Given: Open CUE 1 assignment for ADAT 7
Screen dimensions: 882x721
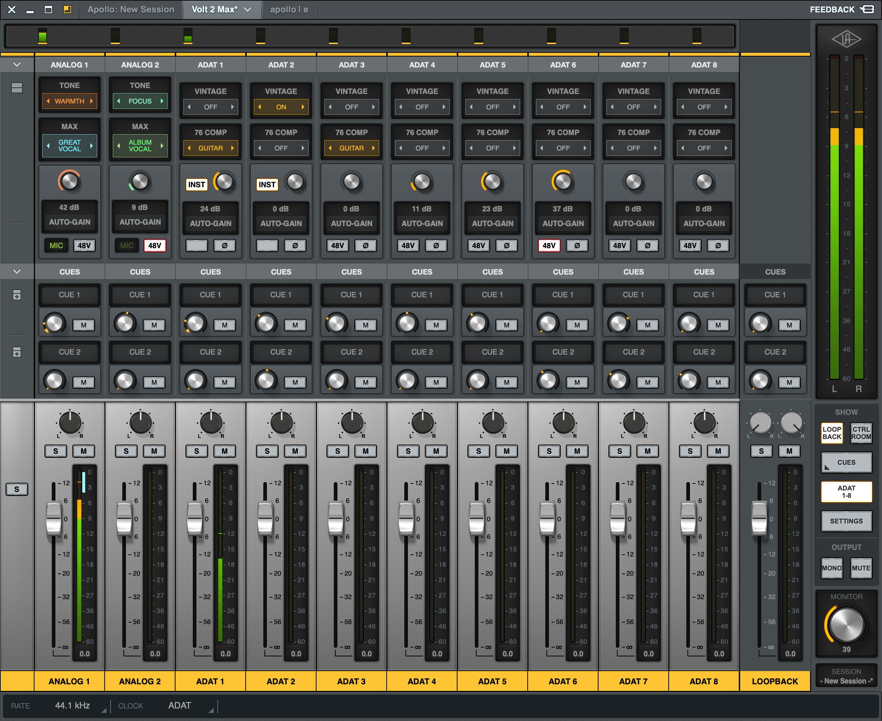Looking at the screenshot, I should click(x=633, y=294).
